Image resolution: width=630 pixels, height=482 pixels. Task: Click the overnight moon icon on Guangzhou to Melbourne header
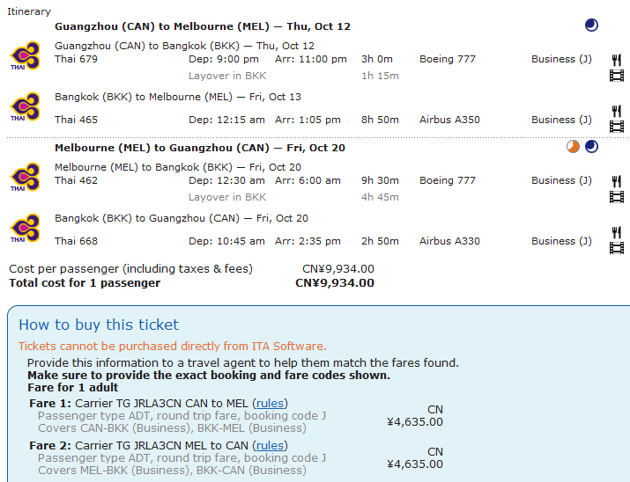[591, 26]
